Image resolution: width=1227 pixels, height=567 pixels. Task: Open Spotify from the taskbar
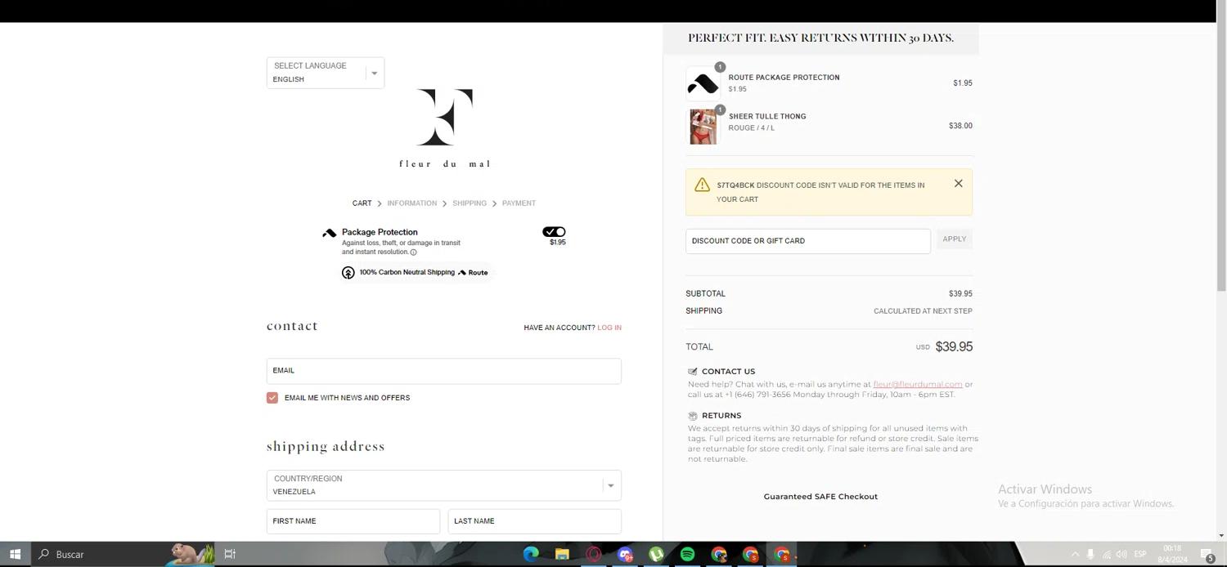click(x=687, y=554)
